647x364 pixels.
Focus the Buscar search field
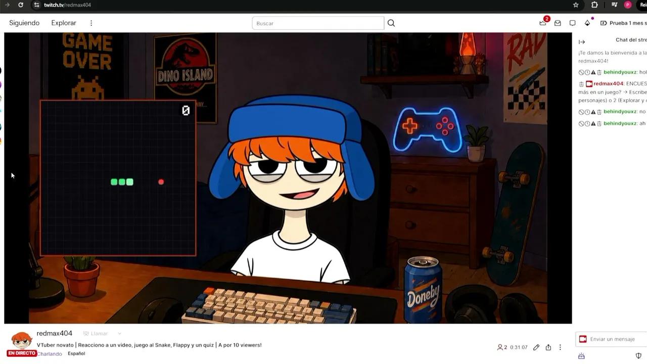(318, 23)
